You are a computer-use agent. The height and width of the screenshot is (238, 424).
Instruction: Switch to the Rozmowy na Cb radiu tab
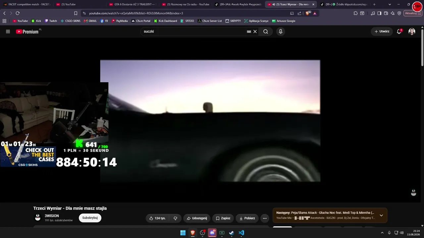click(185, 4)
